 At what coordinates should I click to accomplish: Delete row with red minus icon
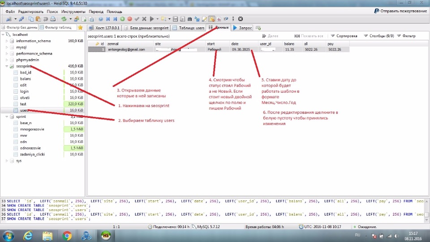pos(130,19)
